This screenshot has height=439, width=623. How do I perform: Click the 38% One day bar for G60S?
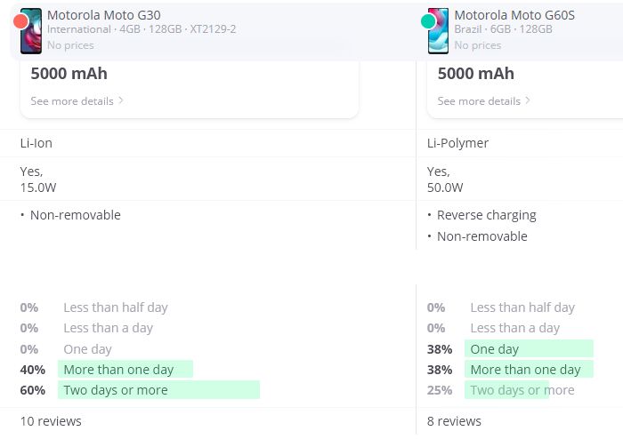coord(529,349)
